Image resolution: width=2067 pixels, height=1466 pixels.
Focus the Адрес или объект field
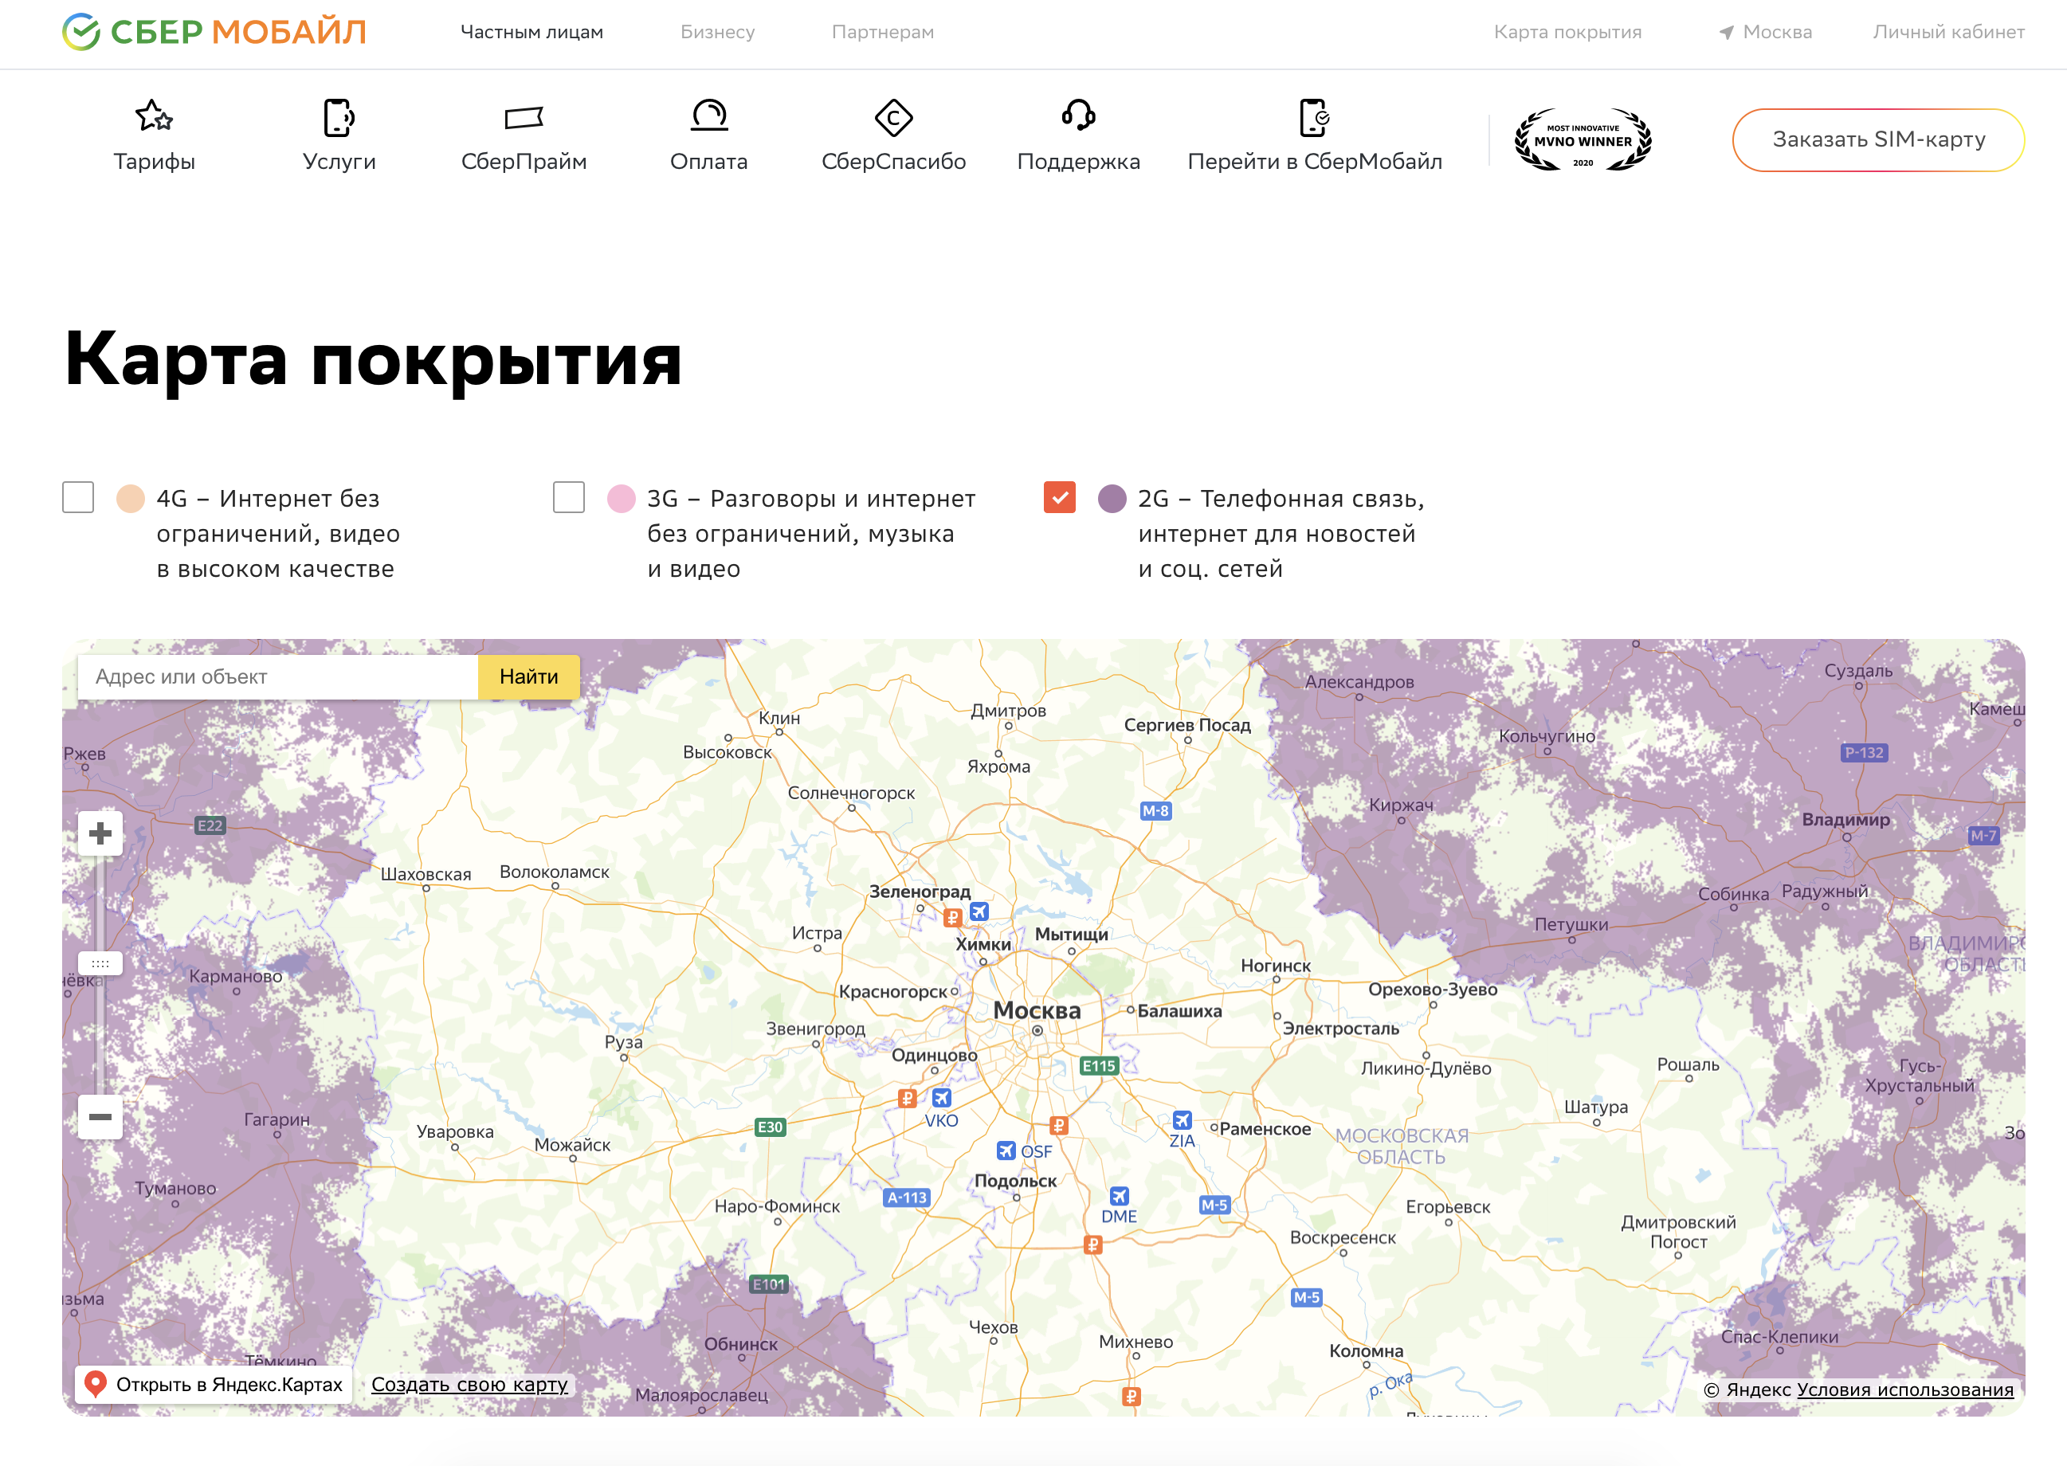[x=278, y=676]
